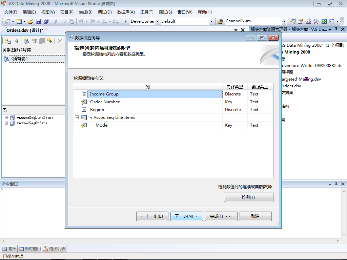Pin the command window panel
Image resolution: width=347 pixels, height=260 pixels.
tap(336, 184)
